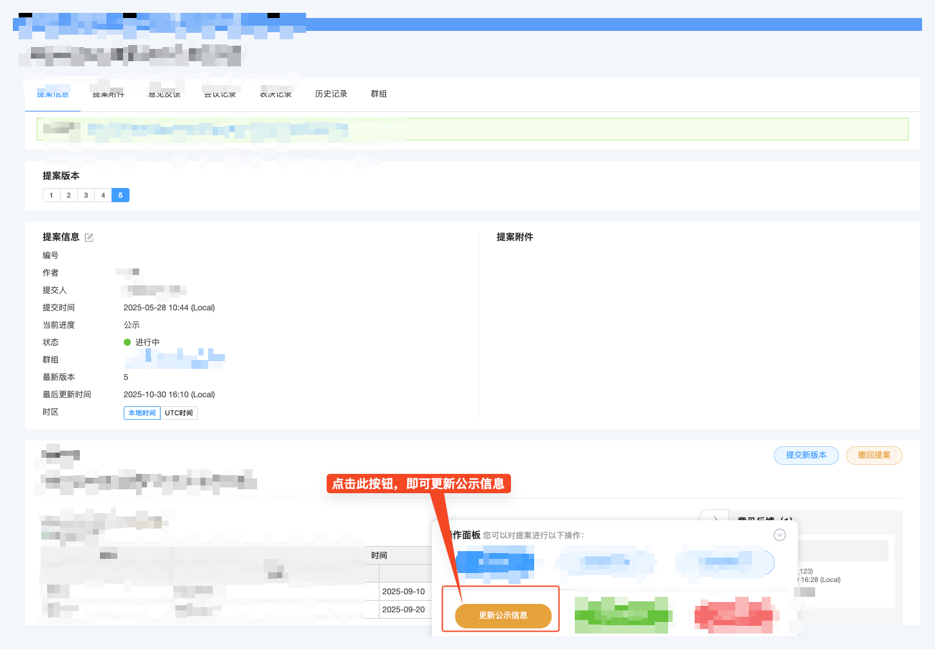Switch timezone display to UTC时间

click(178, 413)
